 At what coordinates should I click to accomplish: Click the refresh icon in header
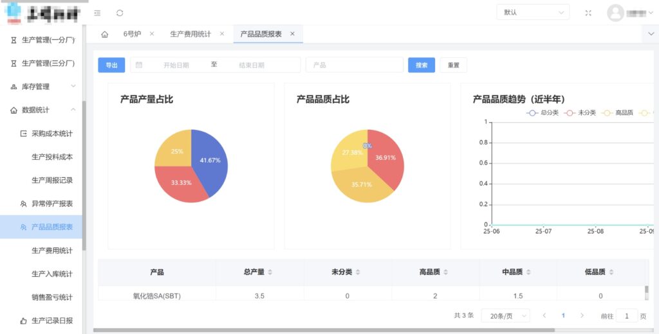point(120,13)
